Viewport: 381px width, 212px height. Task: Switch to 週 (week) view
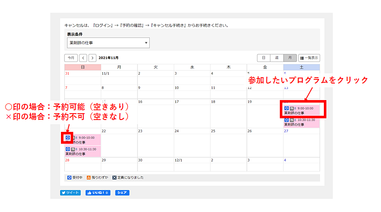[x=276, y=58]
